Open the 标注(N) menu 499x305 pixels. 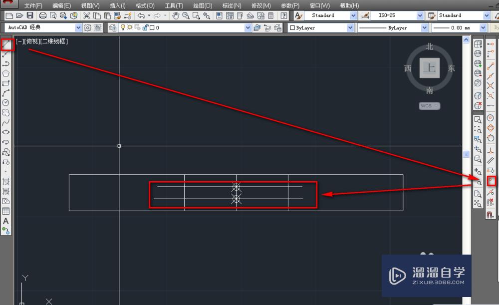[231, 5]
